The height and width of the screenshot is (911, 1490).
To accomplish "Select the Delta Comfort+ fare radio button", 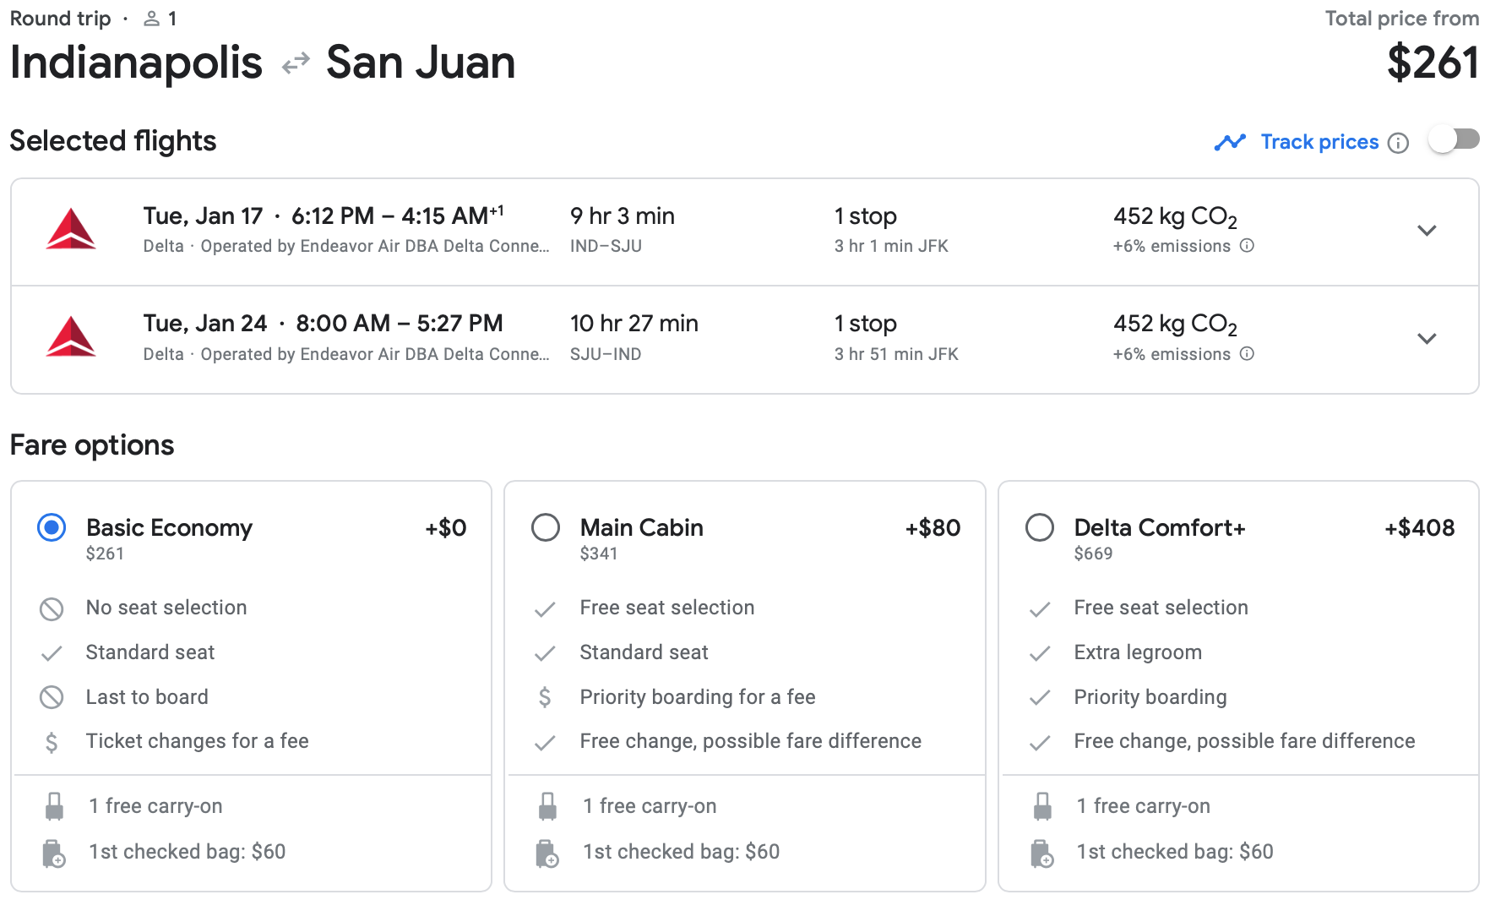I will 1040,528.
